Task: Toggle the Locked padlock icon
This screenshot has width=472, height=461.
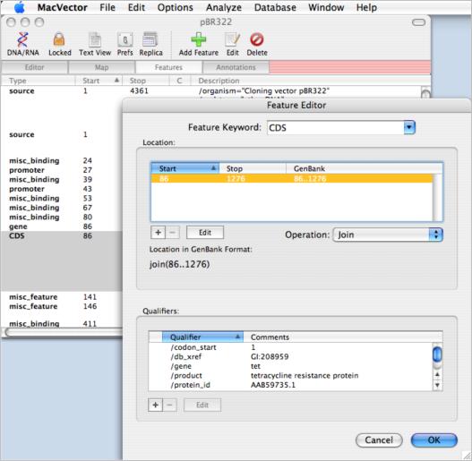Action: pyautogui.click(x=59, y=40)
